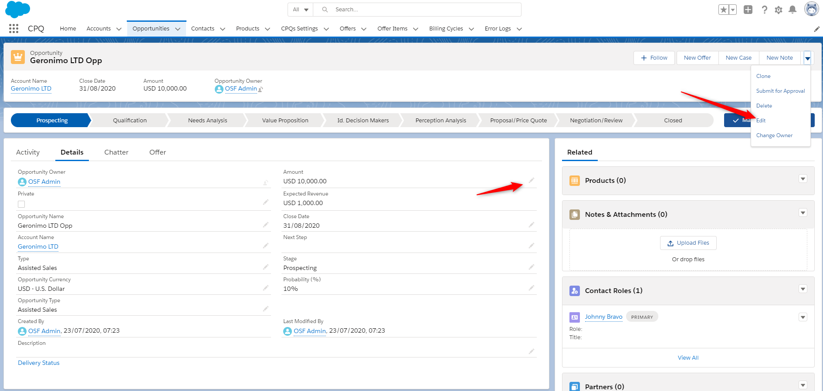Expand the Accounts nav dropdown chevron
Image resolution: width=823 pixels, height=391 pixels.
coord(119,29)
